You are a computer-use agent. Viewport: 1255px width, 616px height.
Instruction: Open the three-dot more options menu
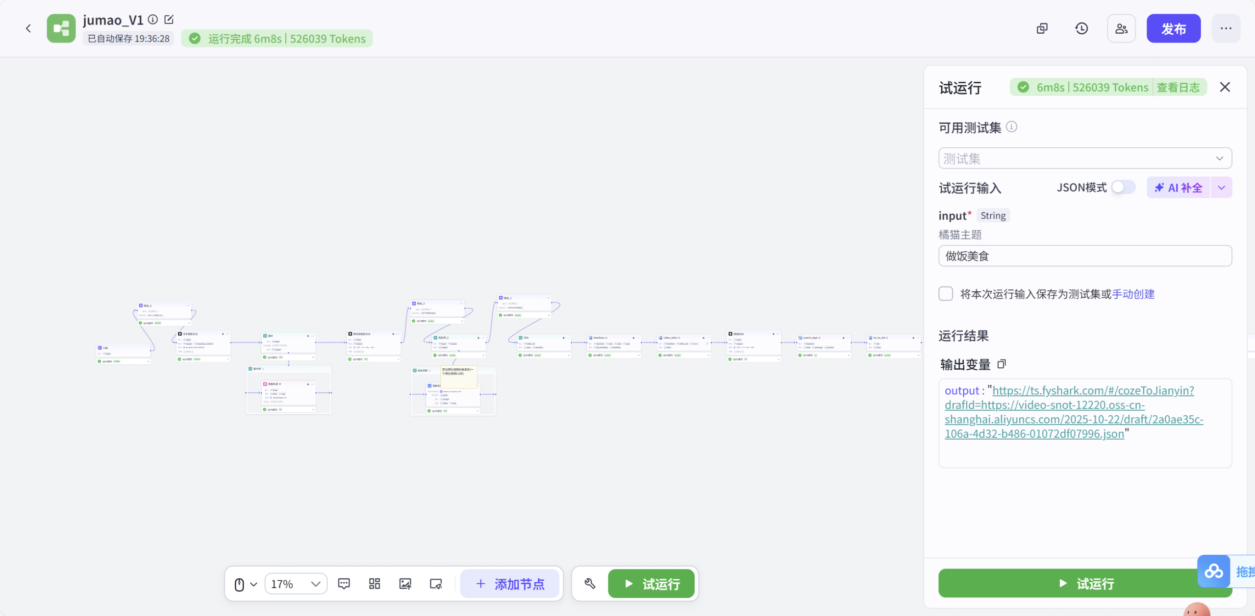[x=1226, y=28]
